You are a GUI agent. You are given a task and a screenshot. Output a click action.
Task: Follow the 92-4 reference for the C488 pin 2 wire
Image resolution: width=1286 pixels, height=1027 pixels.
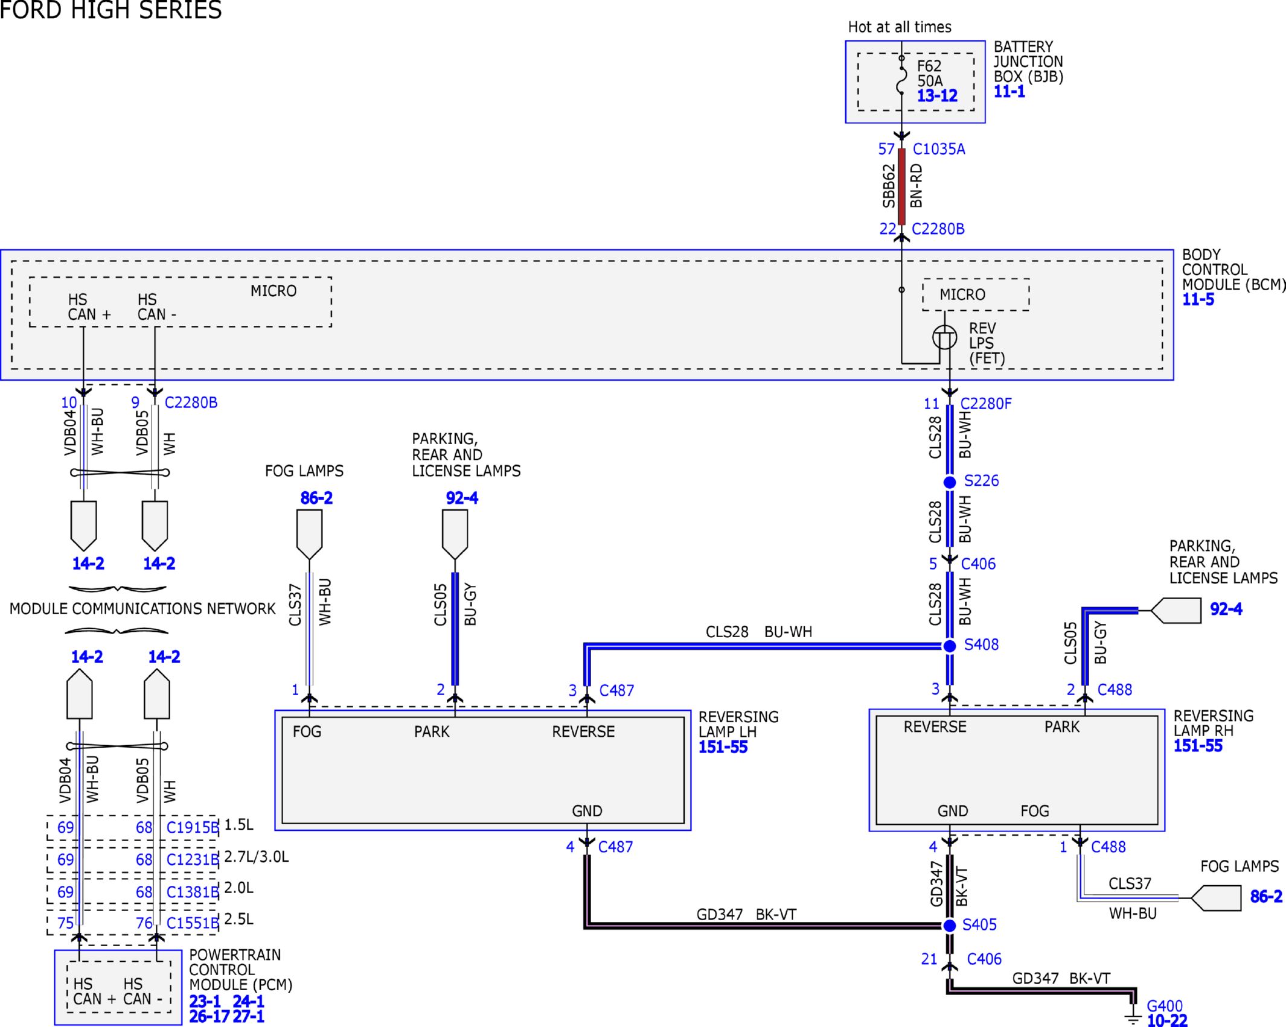click(x=1226, y=609)
